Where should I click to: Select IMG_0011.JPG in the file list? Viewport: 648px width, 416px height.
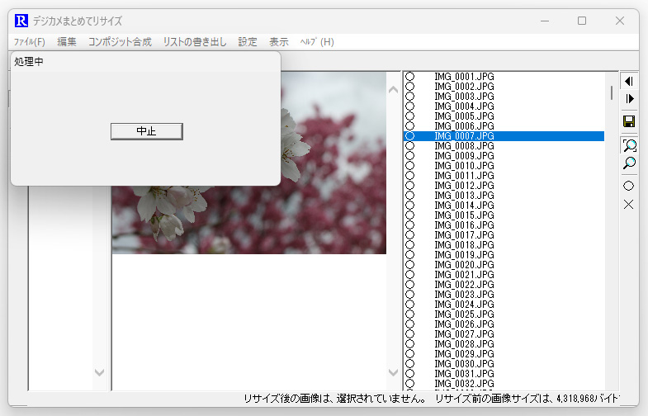click(504, 176)
